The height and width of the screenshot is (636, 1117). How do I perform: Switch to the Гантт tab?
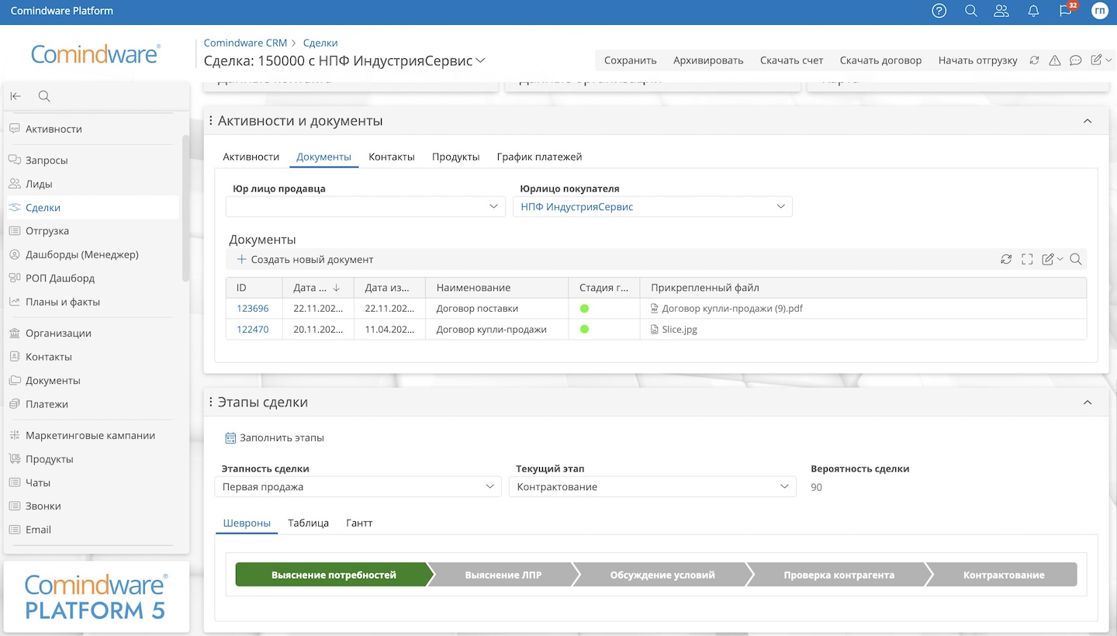pyautogui.click(x=359, y=523)
